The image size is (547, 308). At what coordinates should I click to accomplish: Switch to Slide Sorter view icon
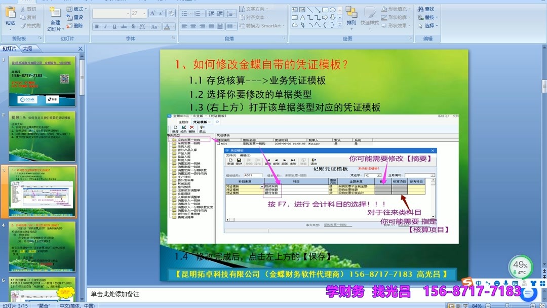click(458, 306)
